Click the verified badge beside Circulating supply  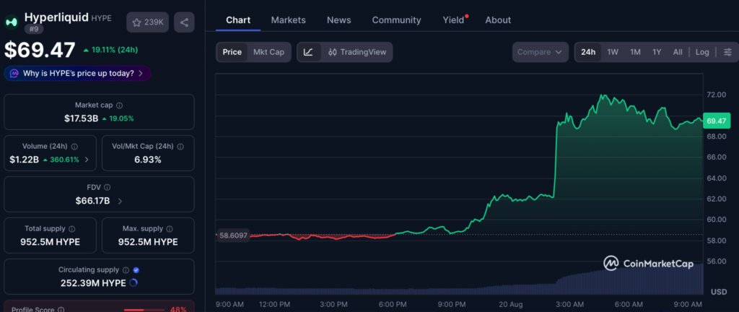coord(136,270)
